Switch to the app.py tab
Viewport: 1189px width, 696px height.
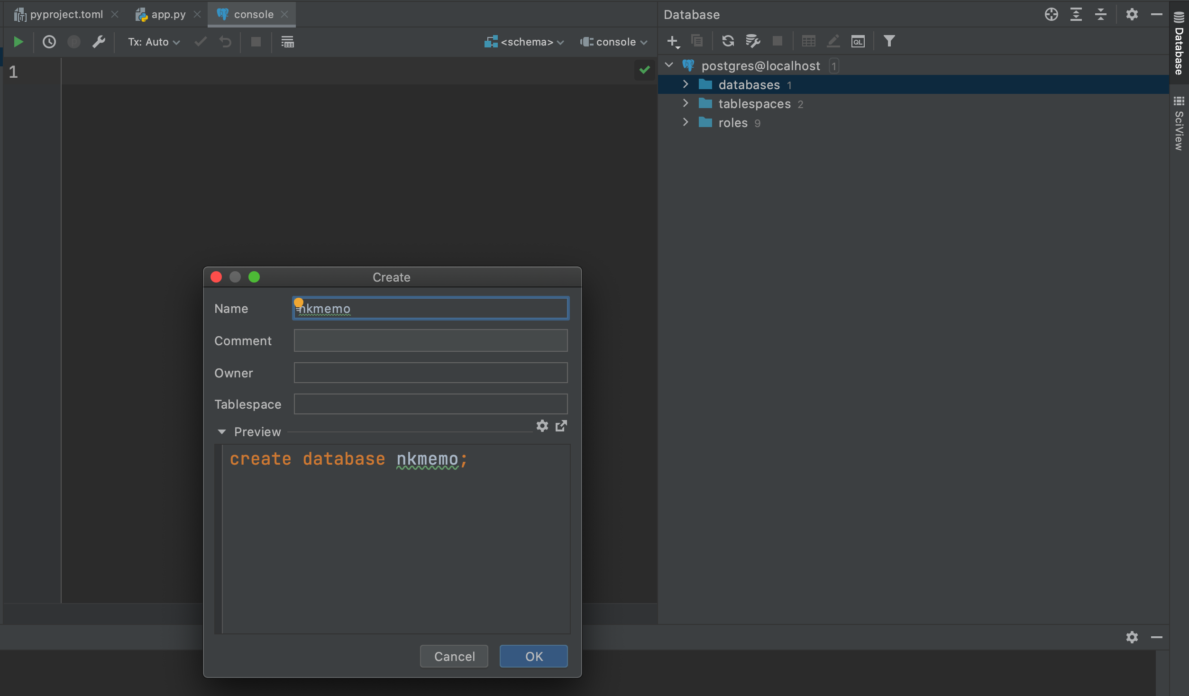click(x=168, y=14)
